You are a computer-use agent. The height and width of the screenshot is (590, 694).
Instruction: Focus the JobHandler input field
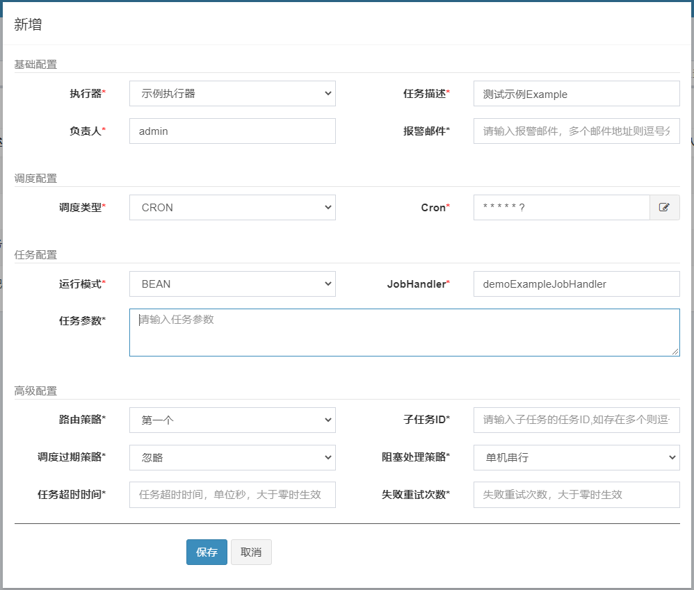pos(576,284)
